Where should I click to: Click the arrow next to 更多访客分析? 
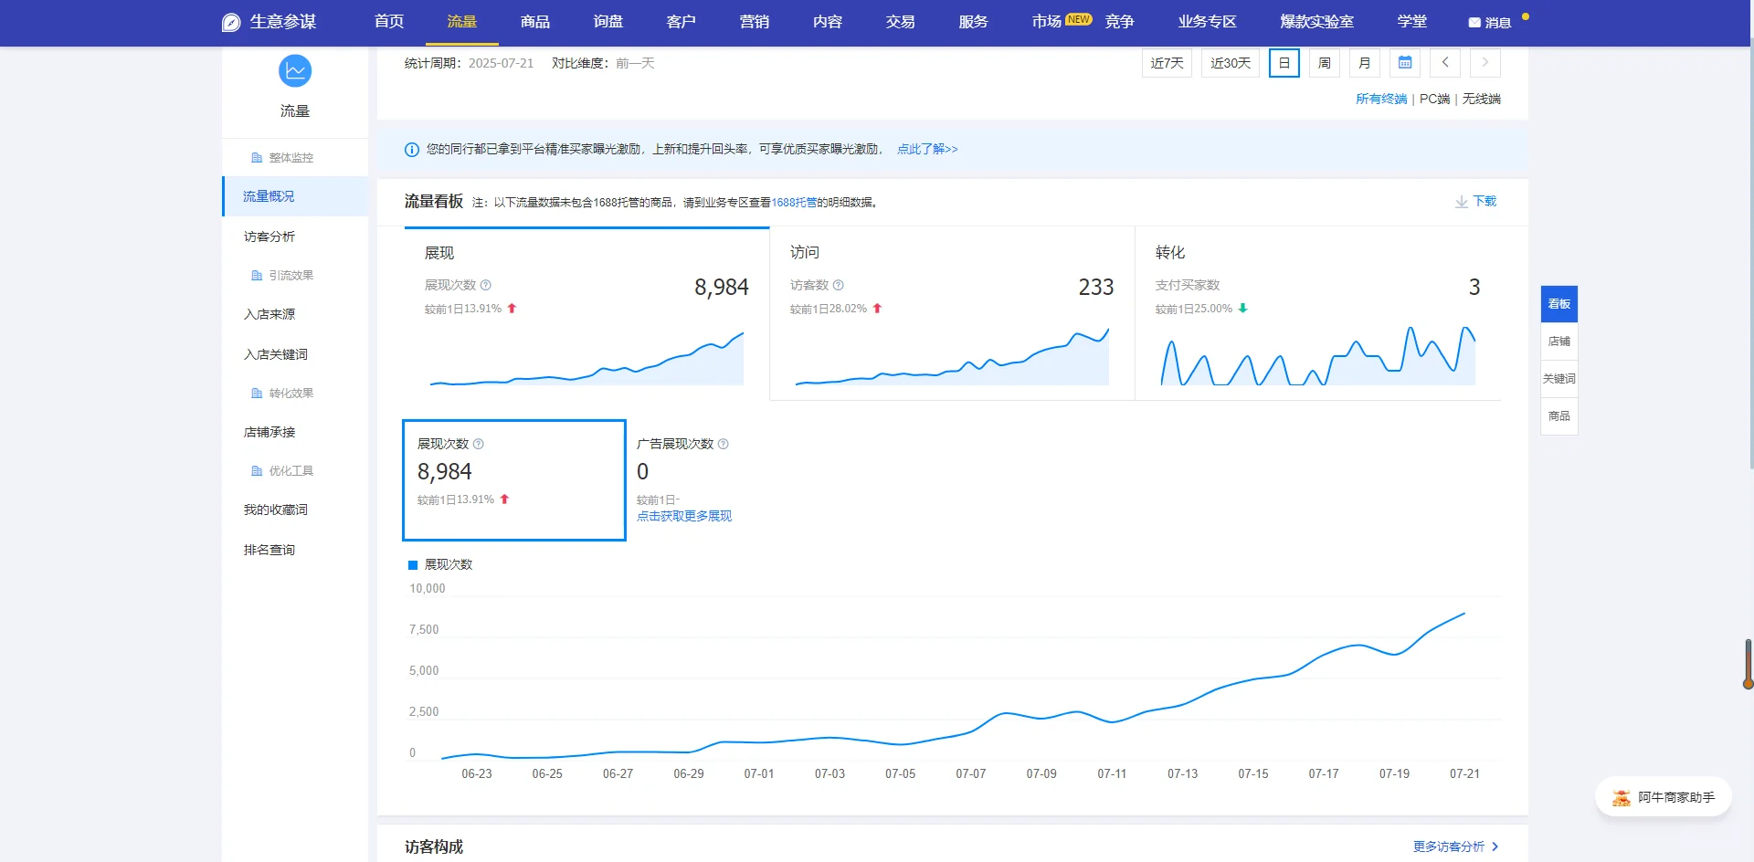(1495, 846)
